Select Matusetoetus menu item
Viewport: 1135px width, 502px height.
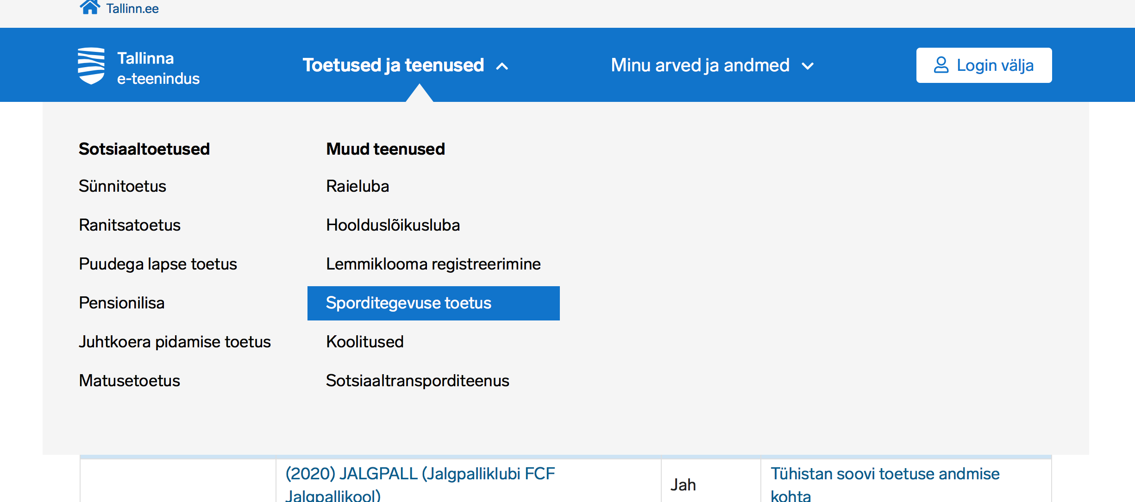[129, 381]
